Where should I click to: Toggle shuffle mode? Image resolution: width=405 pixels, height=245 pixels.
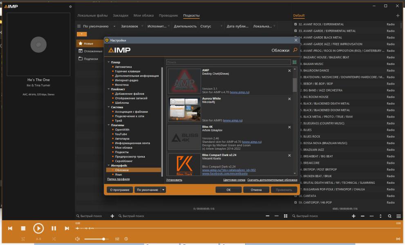(54, 239)
